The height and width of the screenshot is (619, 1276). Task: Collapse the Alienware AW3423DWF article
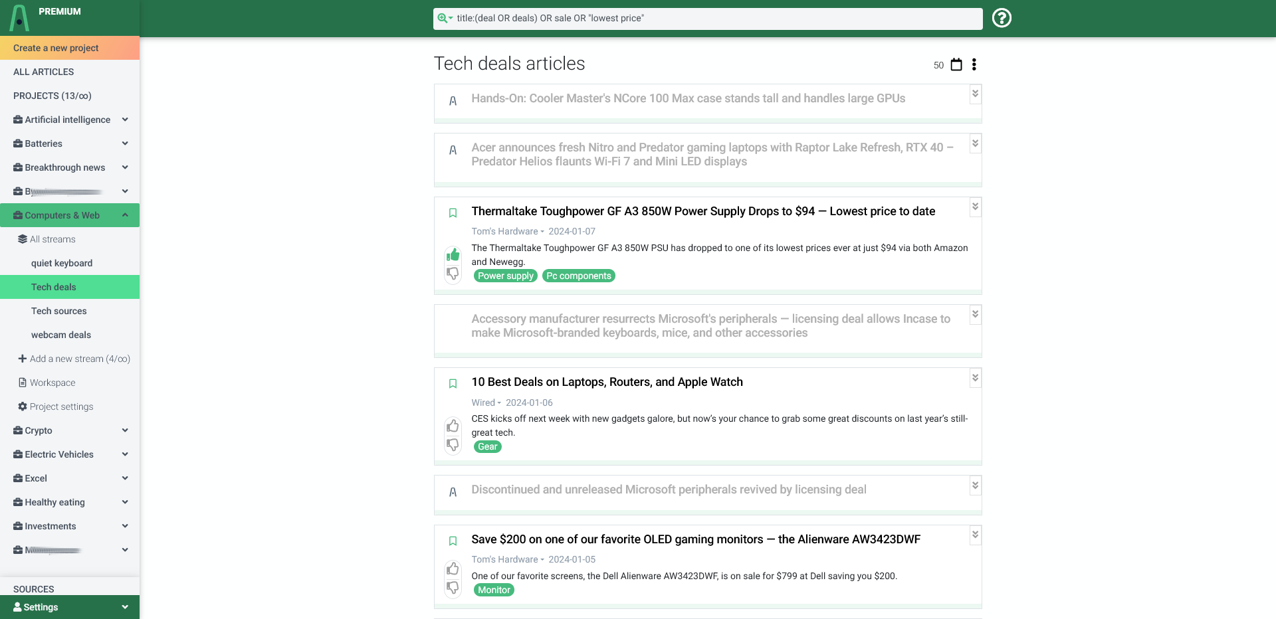pyautogui.click(x=975, y=535)
